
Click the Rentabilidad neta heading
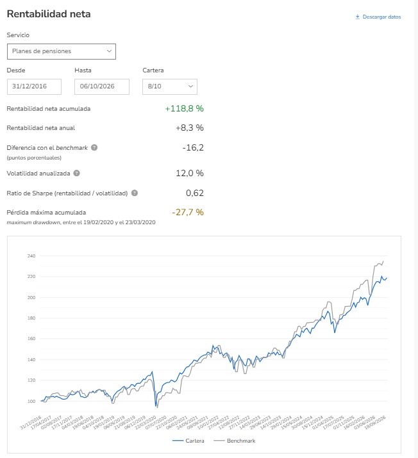pos(49,14)
